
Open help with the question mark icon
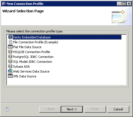[x=7, y=109]
